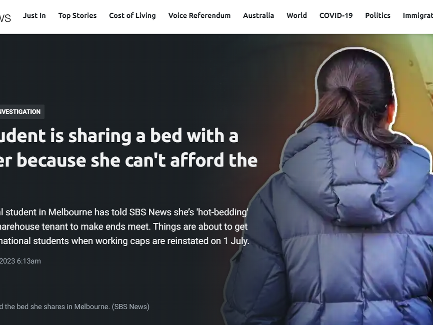Click the partially visible SBS News logo

(5, 18)
